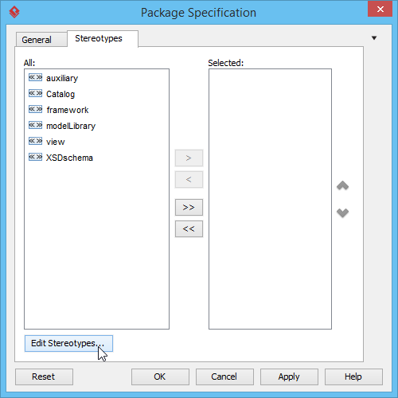398x398 pixels.
Task: Click the Catalog stereotype icon
Action: click(35, 93)
